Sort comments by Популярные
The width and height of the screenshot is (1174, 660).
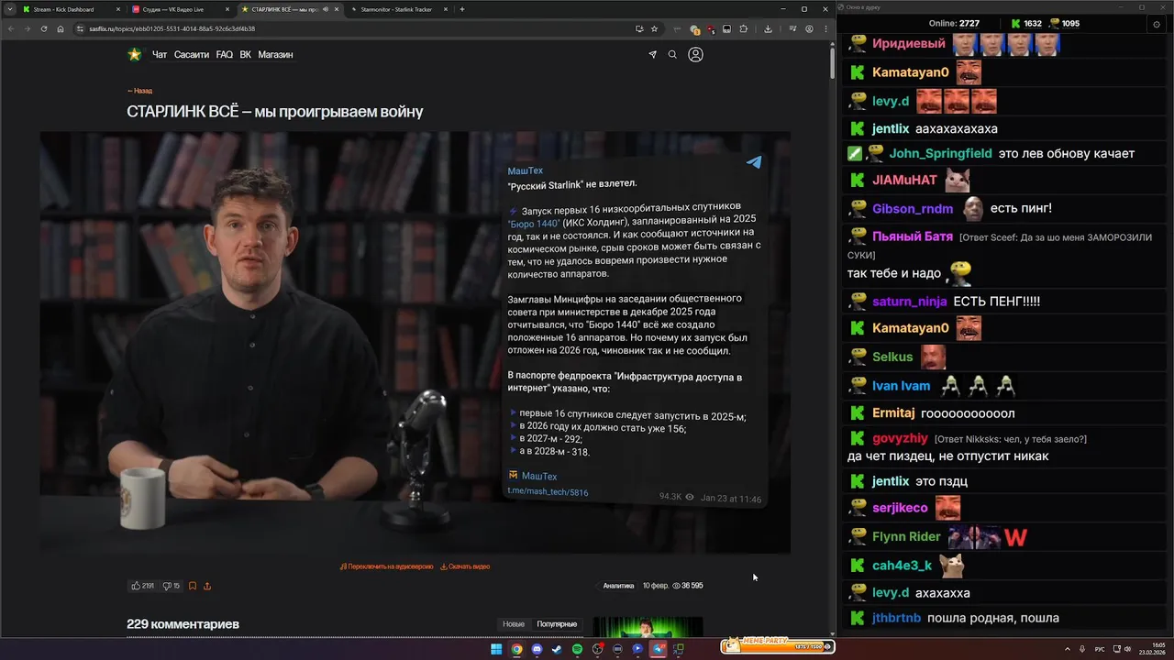click(x=557, y=624)
